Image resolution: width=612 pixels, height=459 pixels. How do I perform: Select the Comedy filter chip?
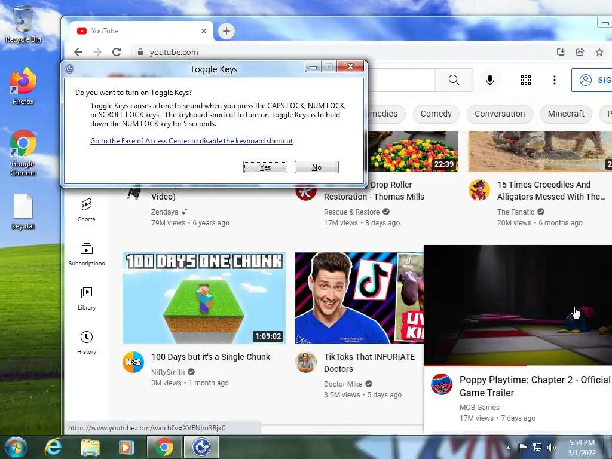tap(436, 114)
